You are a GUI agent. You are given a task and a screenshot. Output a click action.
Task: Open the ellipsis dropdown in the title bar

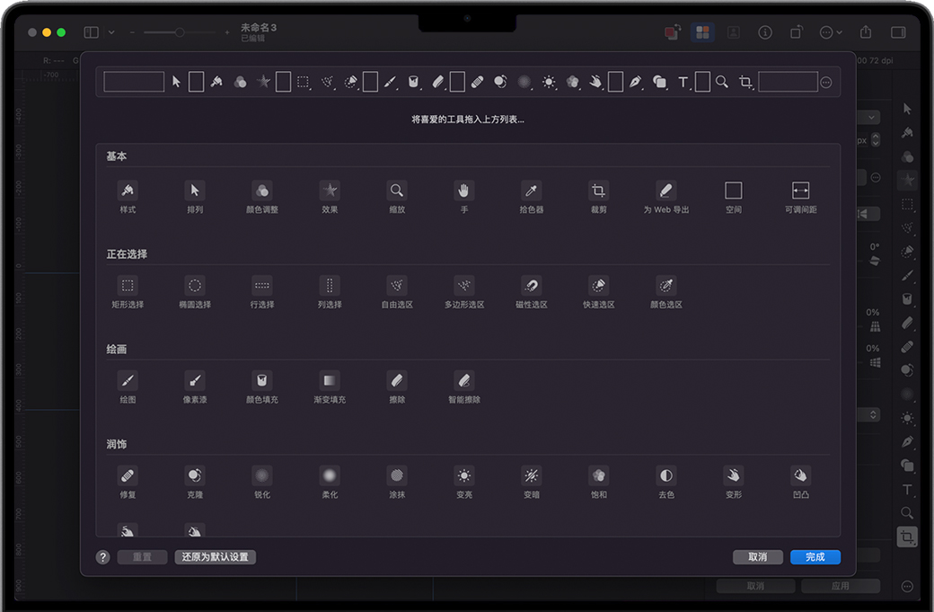coord(831,32)
